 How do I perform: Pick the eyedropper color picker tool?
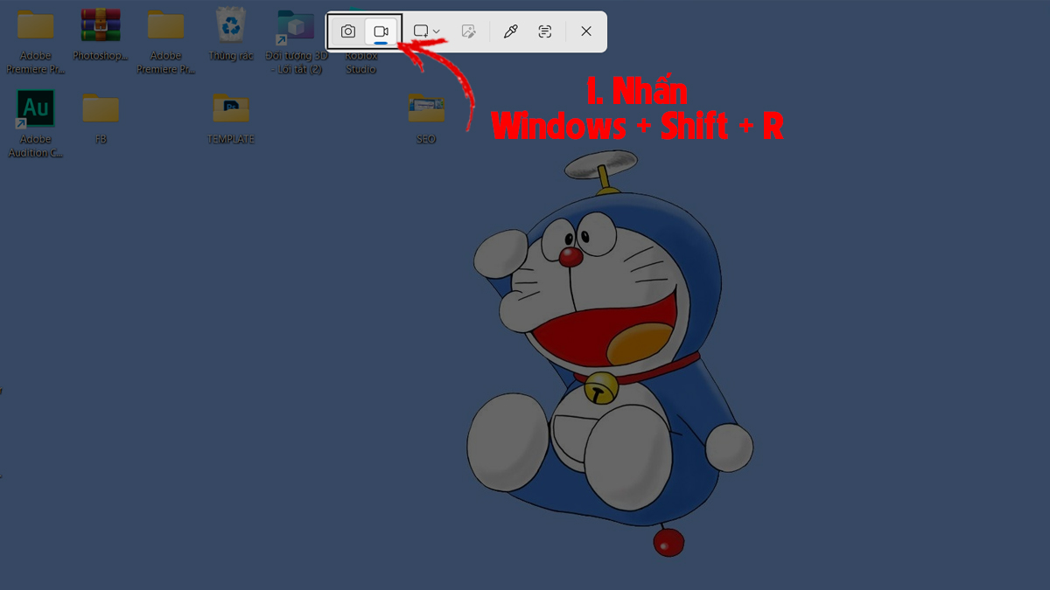tap(511, 31)
